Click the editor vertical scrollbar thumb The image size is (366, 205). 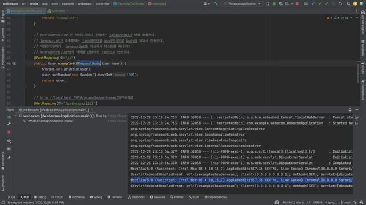click(358, 73)
